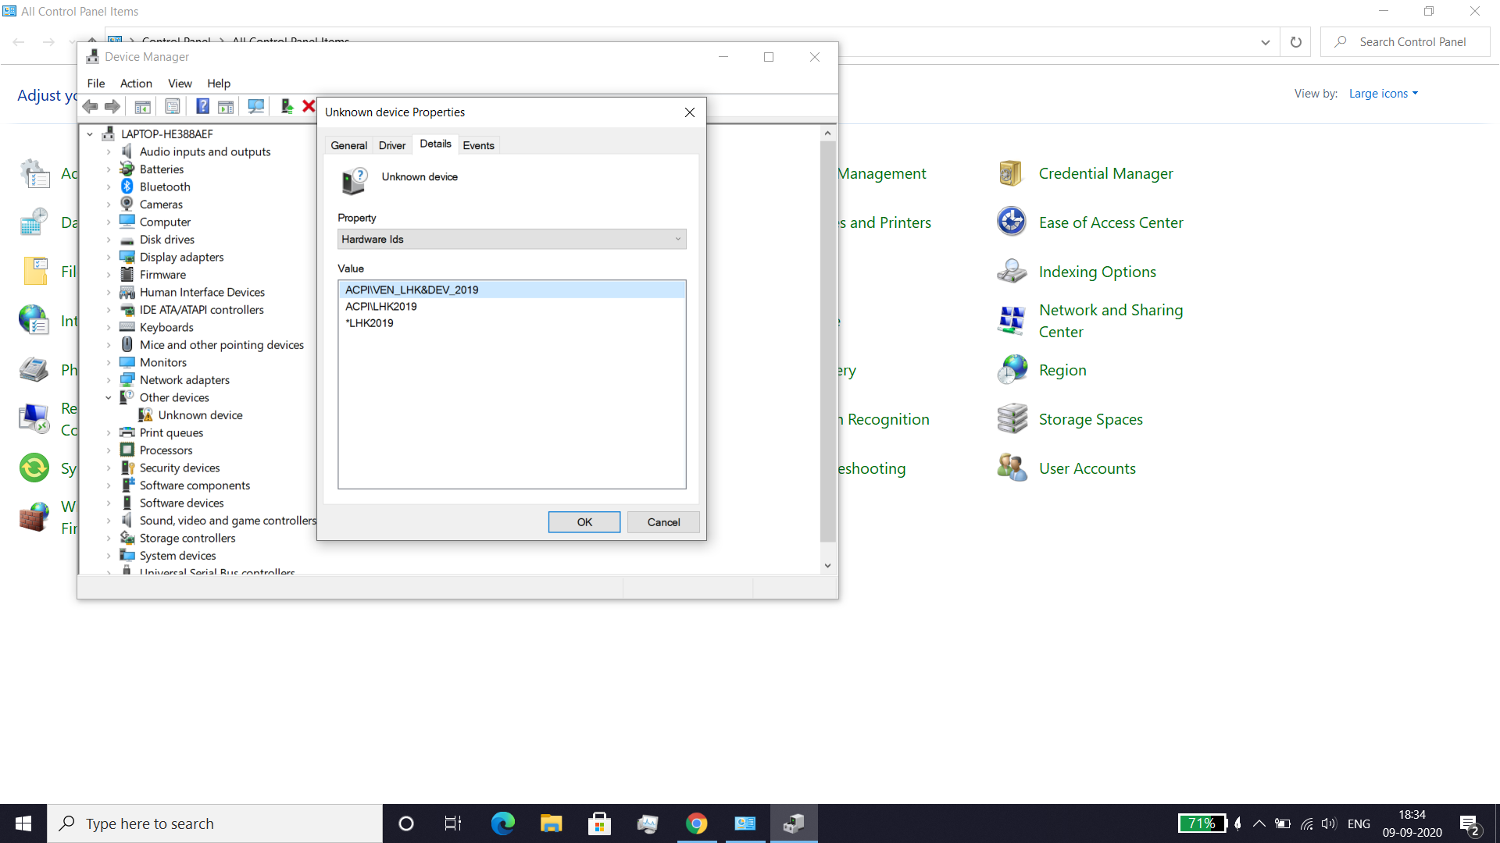
Task: Switch to the Events tab in Unknown device Properties
Action: pyautogui.click(x=477, y=144)
